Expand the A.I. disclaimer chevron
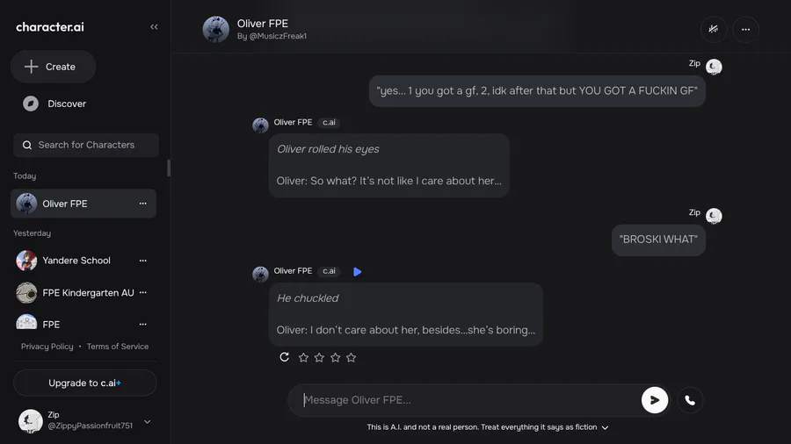Image resolution: width=791 pixels, height=444 pixels. coord(606,428)
